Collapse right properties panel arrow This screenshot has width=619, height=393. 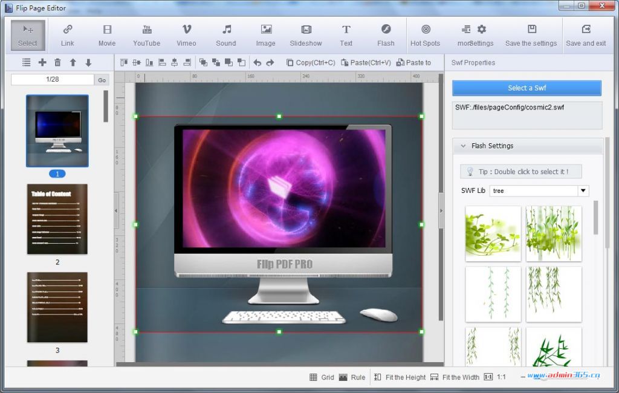[441, 210]
